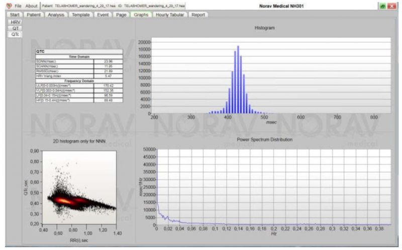
Task: Select the VLF frequency band row label
Action: [x=65, y=91]
